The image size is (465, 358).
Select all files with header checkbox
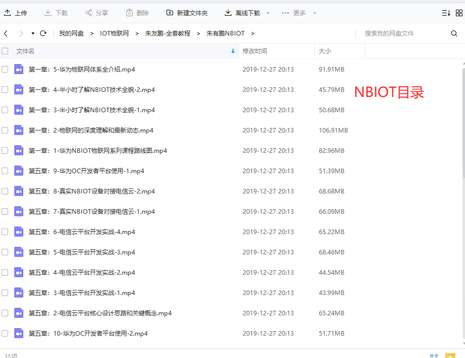tap(5, 51)
